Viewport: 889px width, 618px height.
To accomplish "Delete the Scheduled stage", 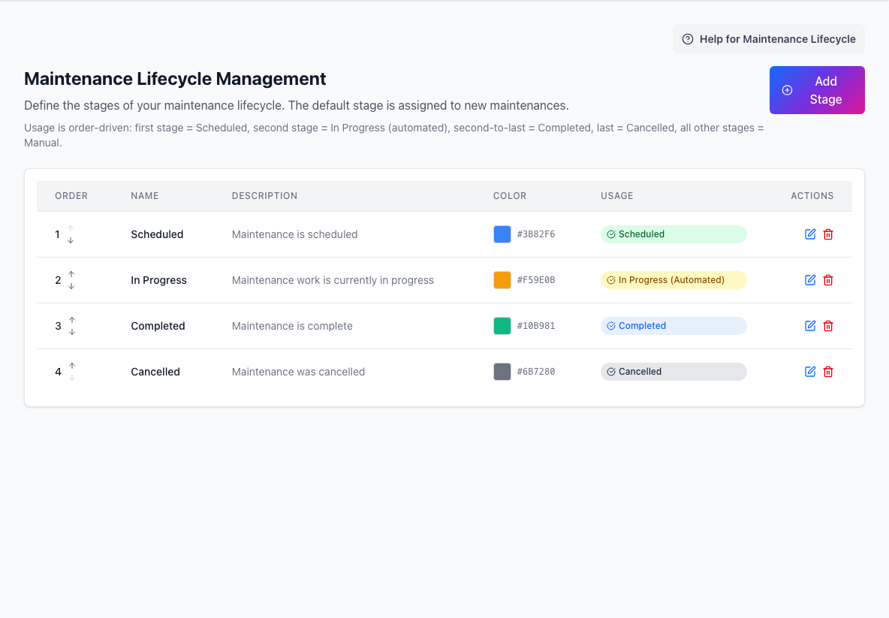I will coord(828,234).
